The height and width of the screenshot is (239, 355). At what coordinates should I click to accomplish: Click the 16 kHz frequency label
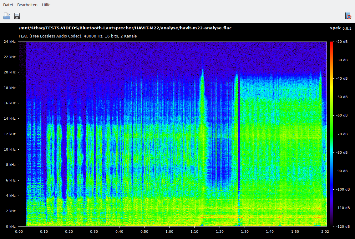pos(9,103)
